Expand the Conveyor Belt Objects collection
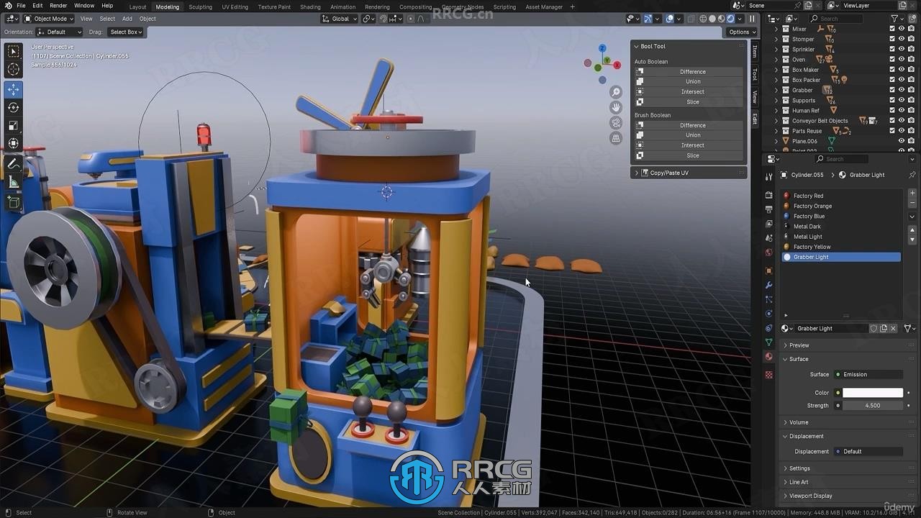The height and width of the screenshot is (518, 921). 776,121
